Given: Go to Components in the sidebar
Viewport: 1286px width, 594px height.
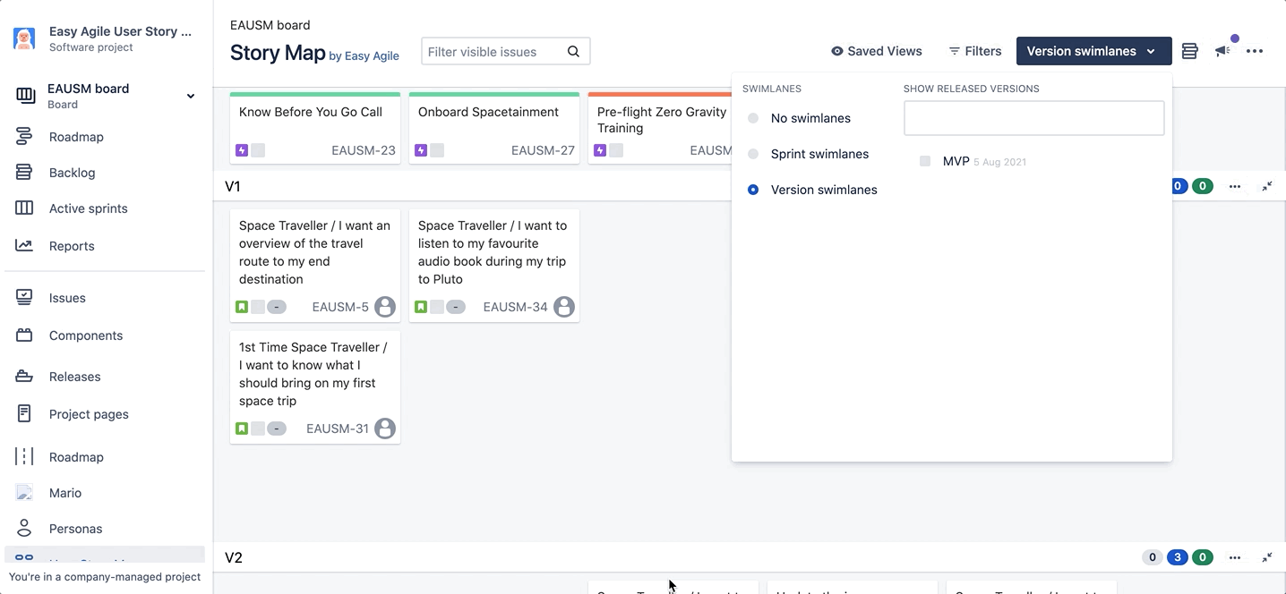Looking at the screenshot, I should pyautogui.click(x=86, y=335).
